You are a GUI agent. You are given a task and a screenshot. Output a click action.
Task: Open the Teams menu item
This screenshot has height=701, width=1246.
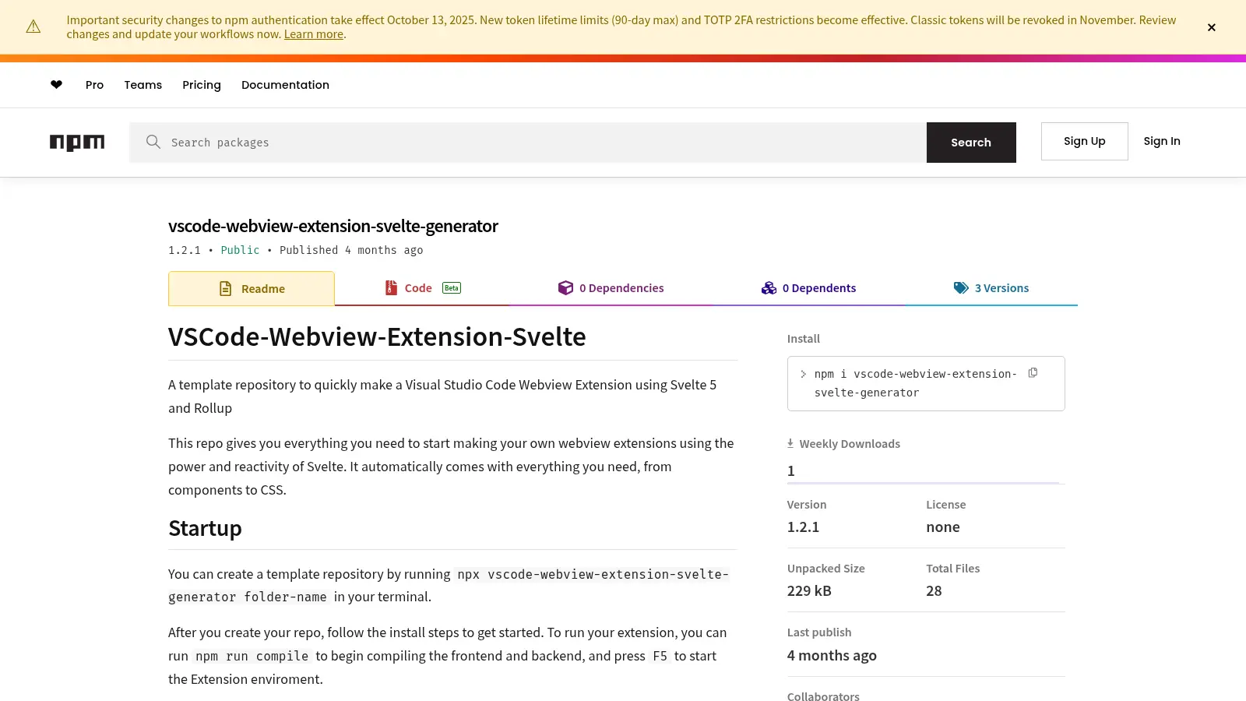[143, 85]
